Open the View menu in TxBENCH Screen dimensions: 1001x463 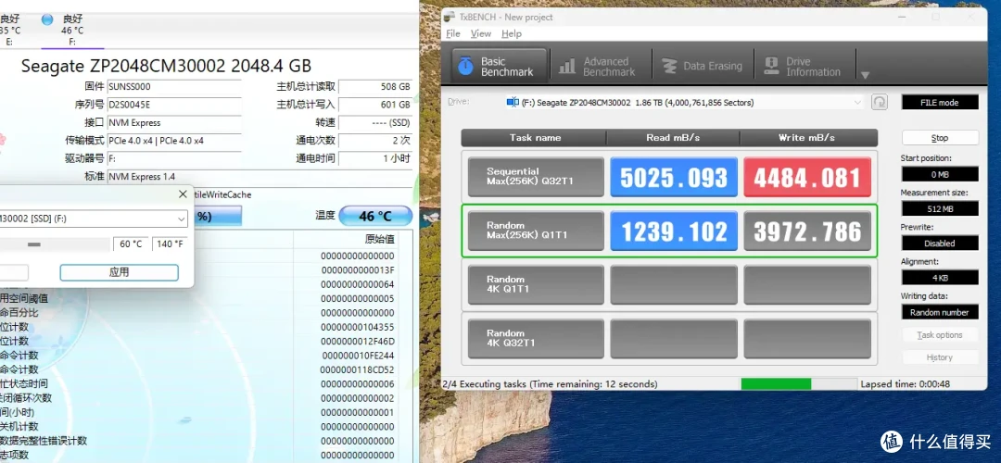481,34
